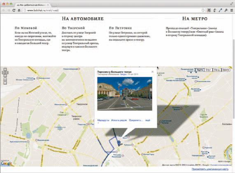Switch map type to Земля (Earth)
Viewport: 235px width, 173px height.
(226, 70)
